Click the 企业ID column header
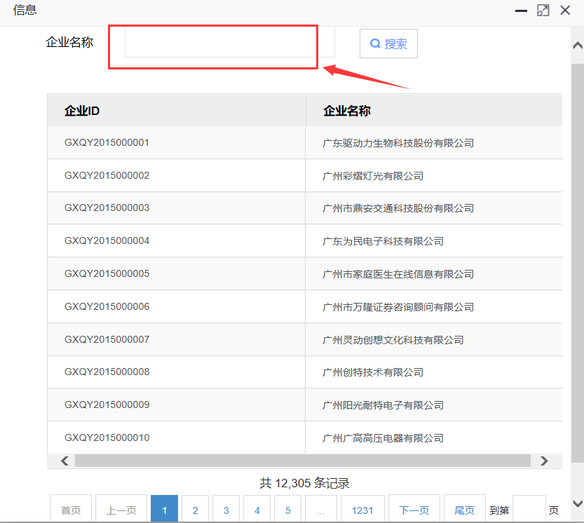The image size is (584, 523). pos(176,110)
